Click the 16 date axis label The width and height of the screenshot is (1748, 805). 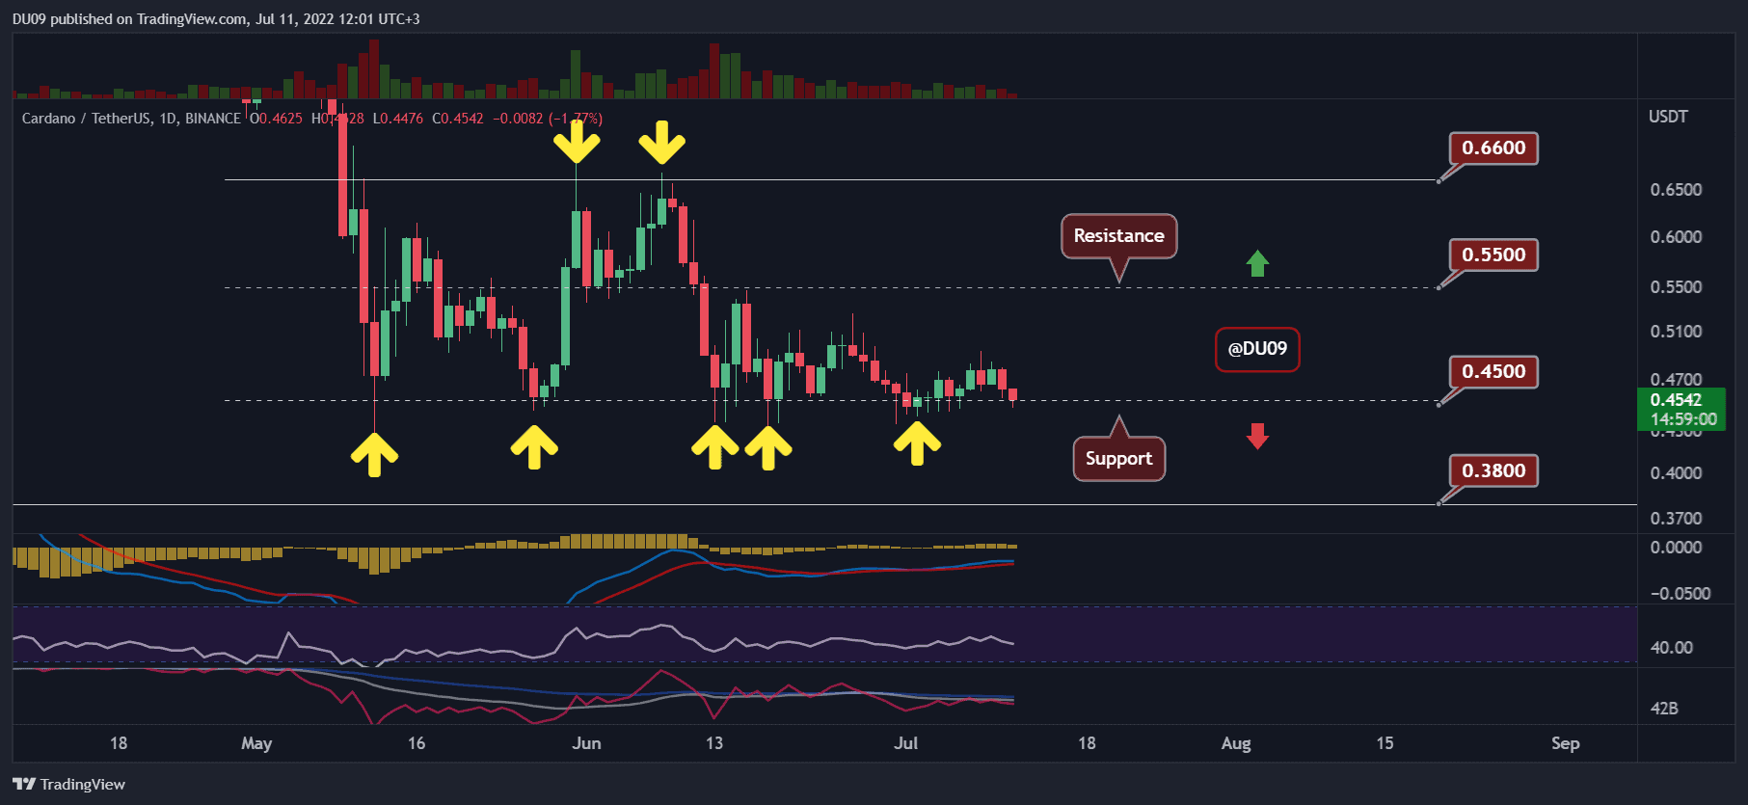pyautogui.click(x=417, y=743)
